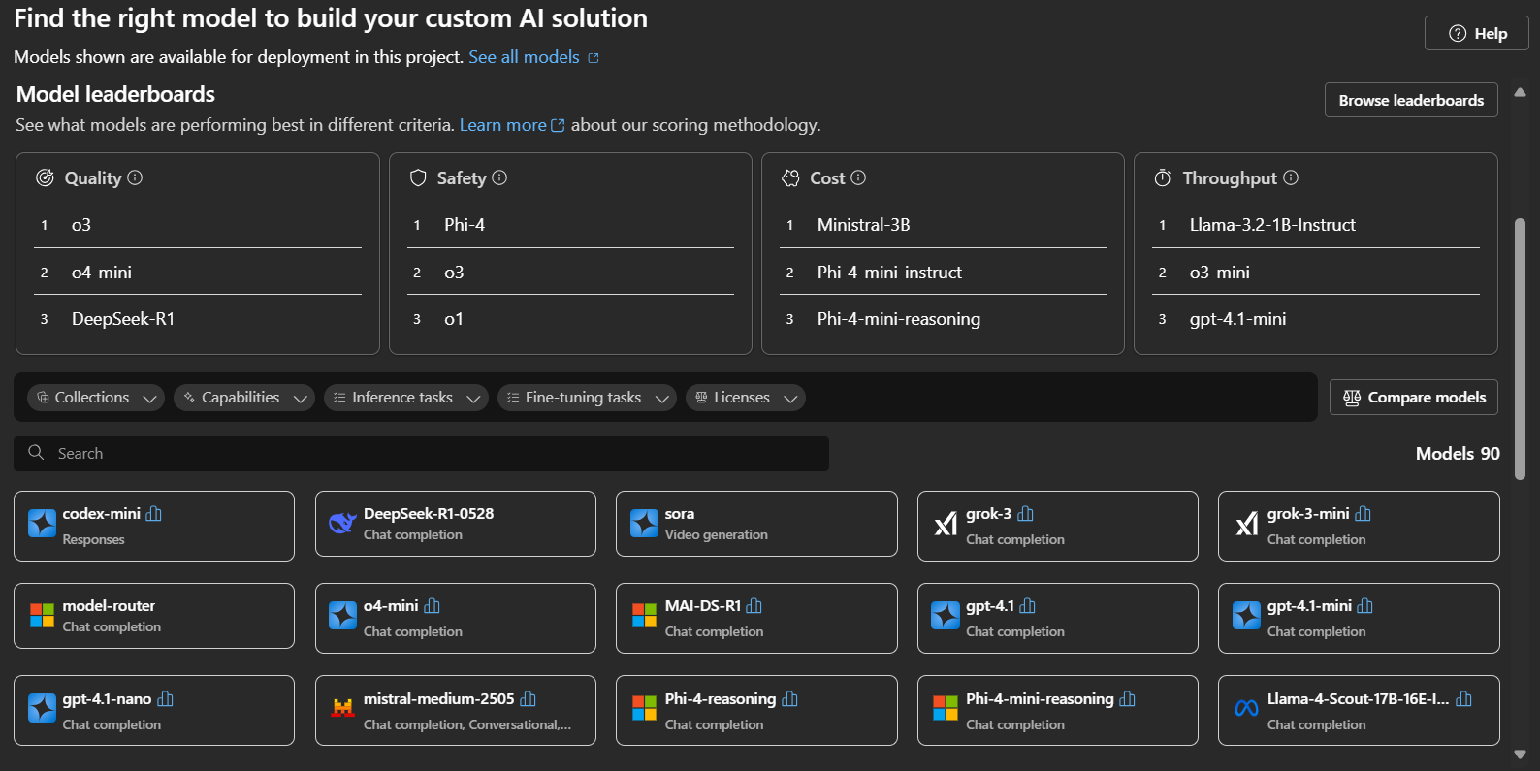The width and height of the screenshot is (1540, 771).
Task: Select Phi-4 in Safety leaderboard
Action: point(465,225)
